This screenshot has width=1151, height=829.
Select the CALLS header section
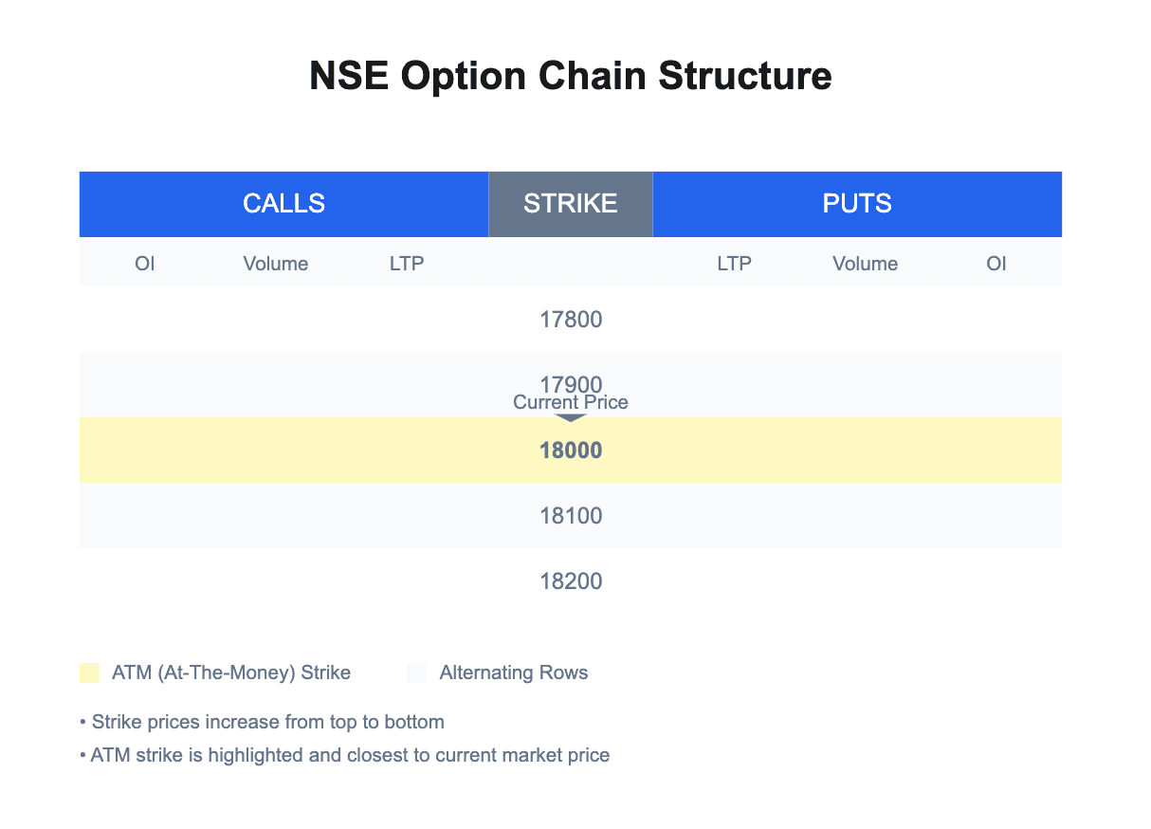coord(283,204)
